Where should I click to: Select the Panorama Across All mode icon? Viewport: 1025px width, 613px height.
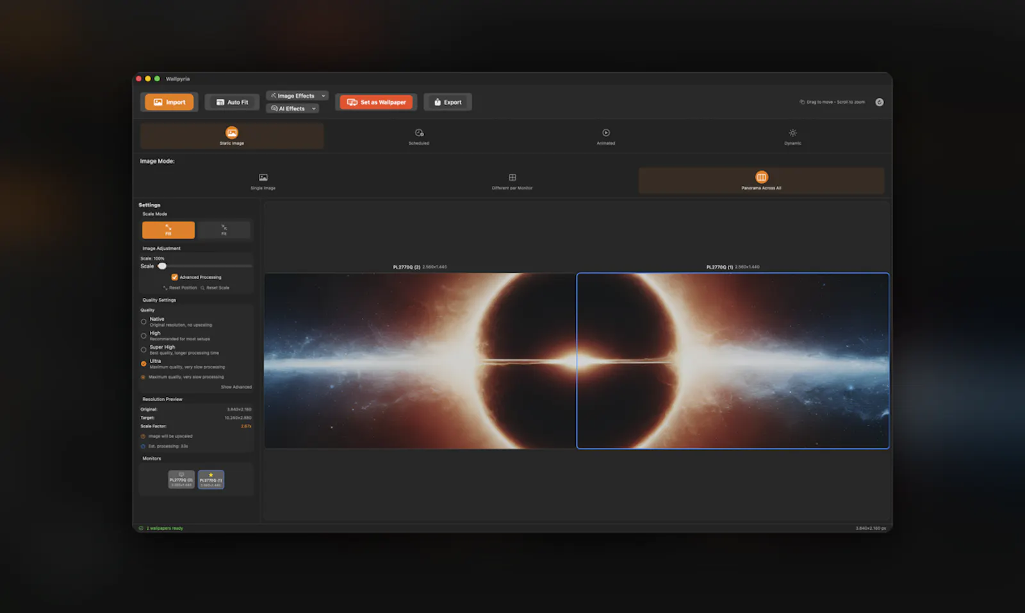(762, 177)
